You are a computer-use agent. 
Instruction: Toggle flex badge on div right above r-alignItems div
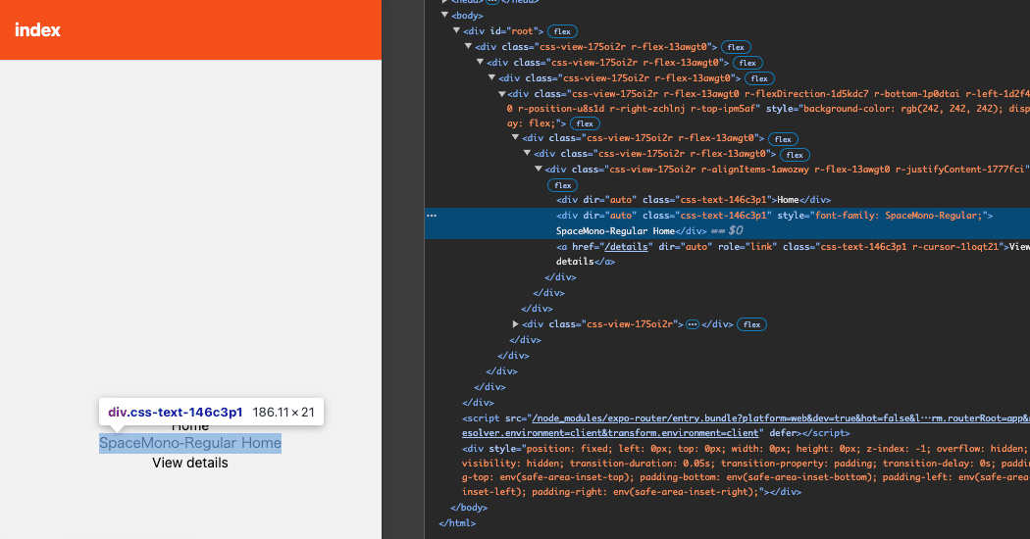point(795,155)
